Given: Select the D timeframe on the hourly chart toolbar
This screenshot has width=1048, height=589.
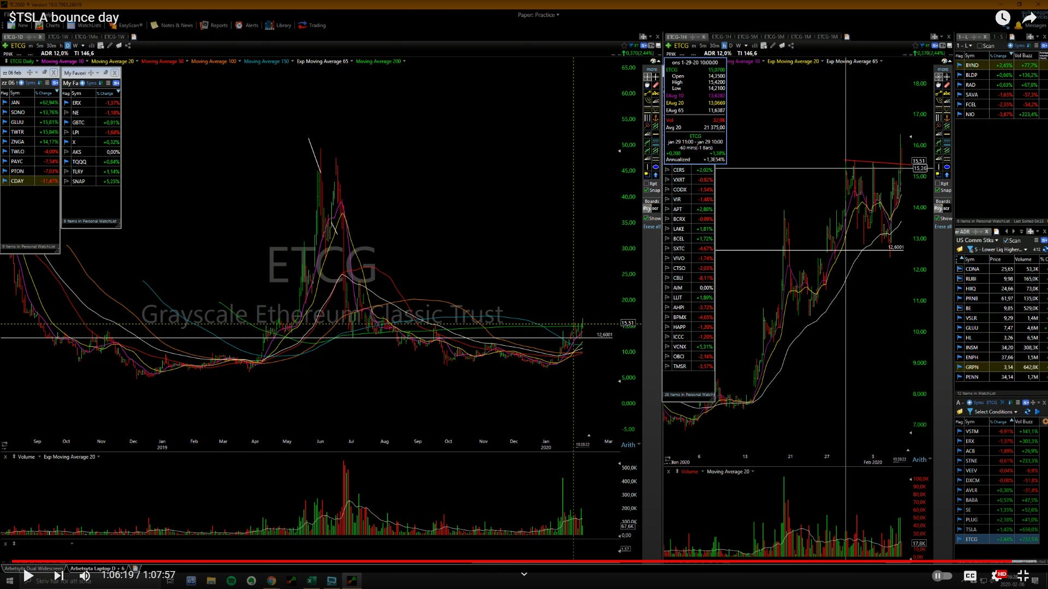Looking at the screenshot, I should pyautogui.click(x=731, y=46).
